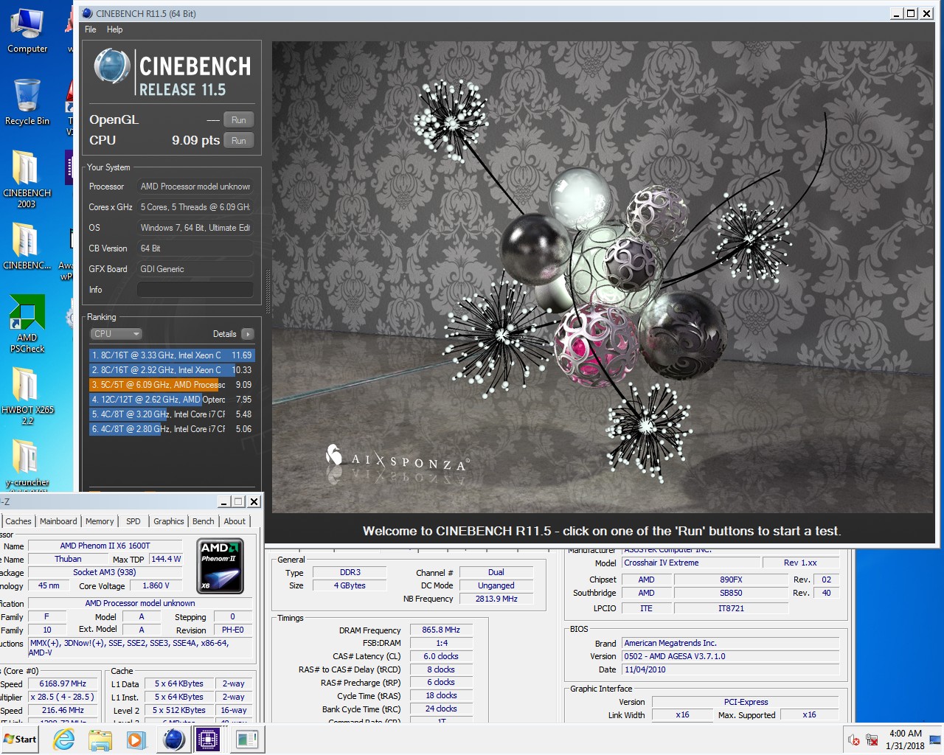944x755 pixels.
Task: Run the OpenGL benchmark test
Action: point(238,120)
